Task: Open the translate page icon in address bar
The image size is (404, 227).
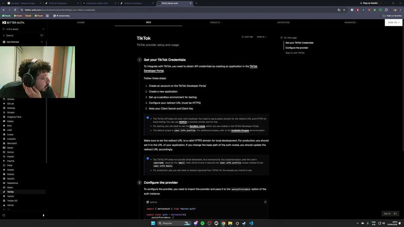Action: point(339,10)
